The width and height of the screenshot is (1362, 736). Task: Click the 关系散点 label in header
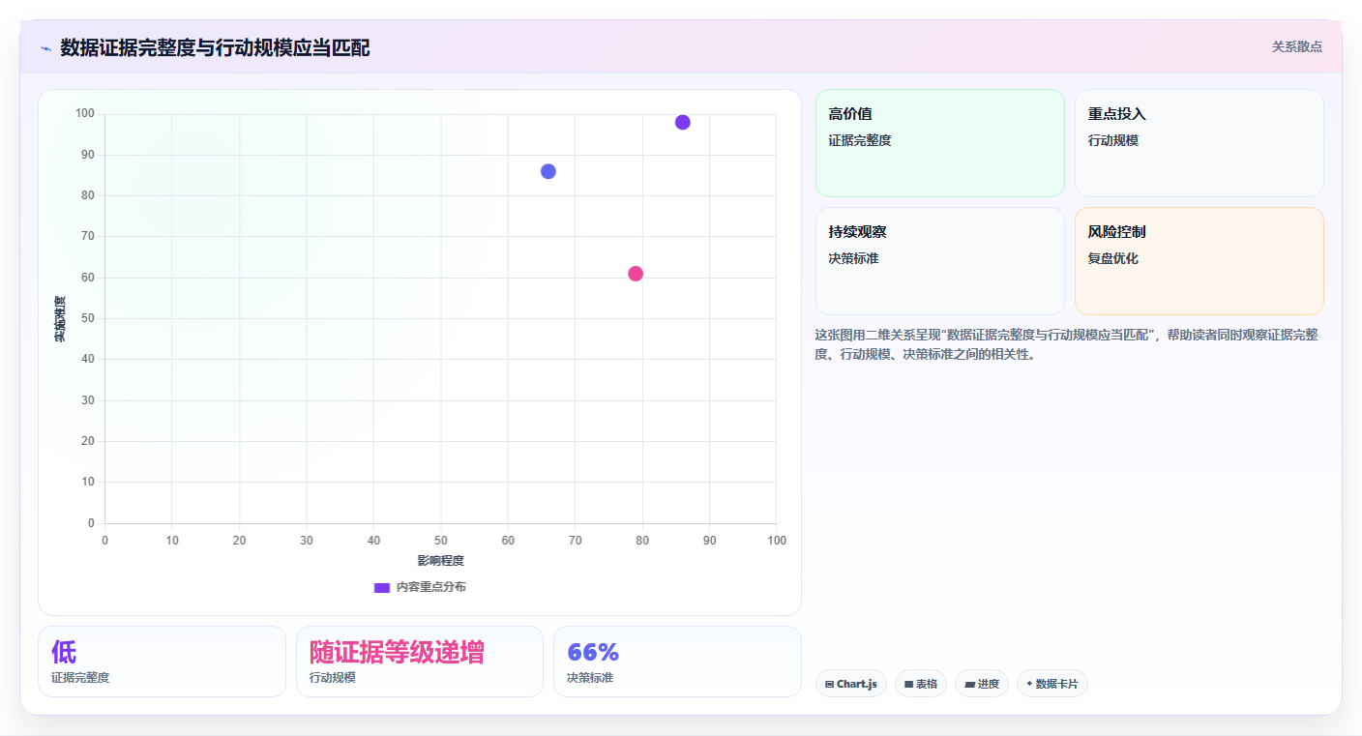[1297, 46]
